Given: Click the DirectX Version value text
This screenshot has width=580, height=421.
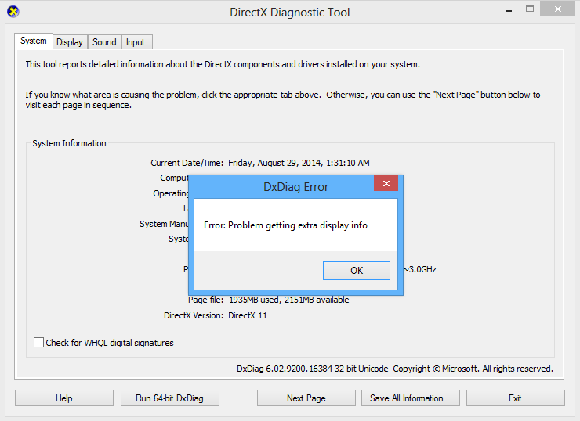Looking at the screenshot, I should pos(248,315).
